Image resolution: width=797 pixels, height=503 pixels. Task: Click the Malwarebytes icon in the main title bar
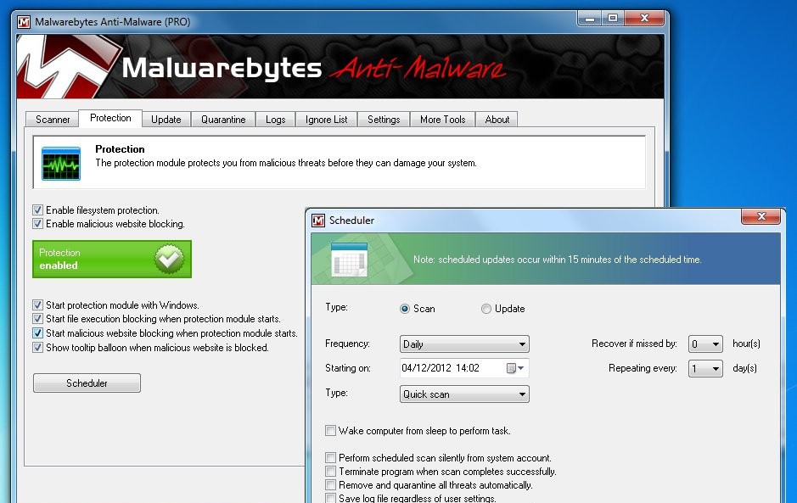pyautogui.click(x=23, y=18)
